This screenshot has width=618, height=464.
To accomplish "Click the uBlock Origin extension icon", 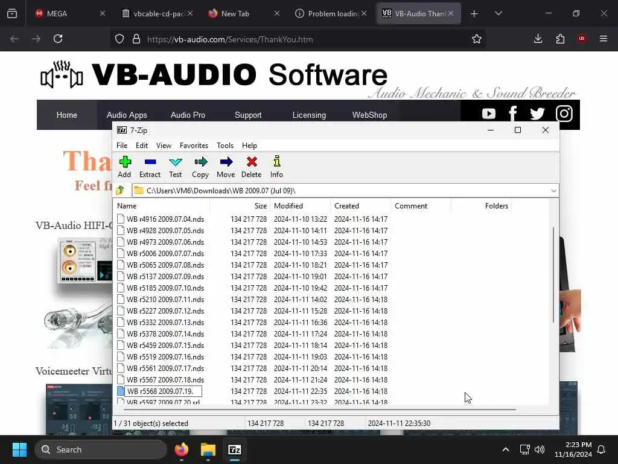I will tap(582, 39).
